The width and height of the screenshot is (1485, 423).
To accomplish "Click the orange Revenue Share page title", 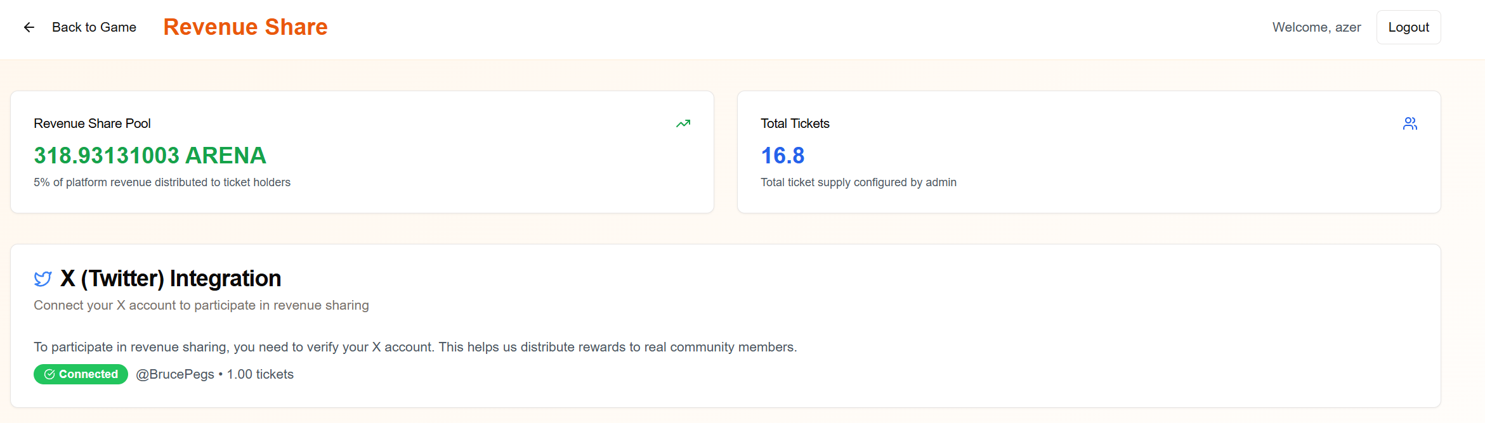I will pos(245,27).
